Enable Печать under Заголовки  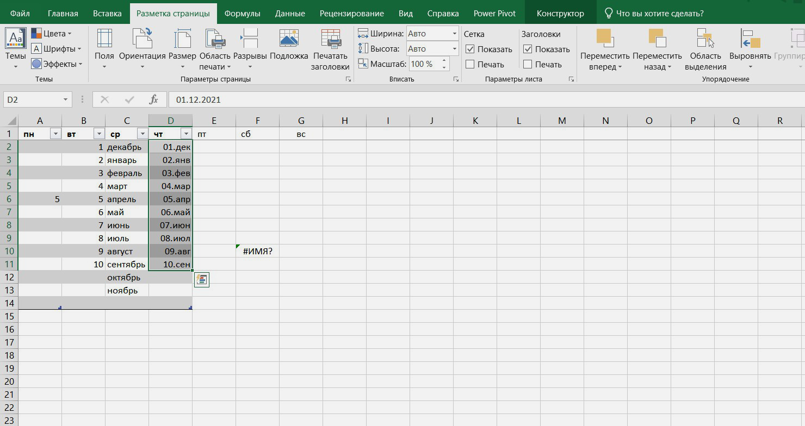(x=528, y=65)
